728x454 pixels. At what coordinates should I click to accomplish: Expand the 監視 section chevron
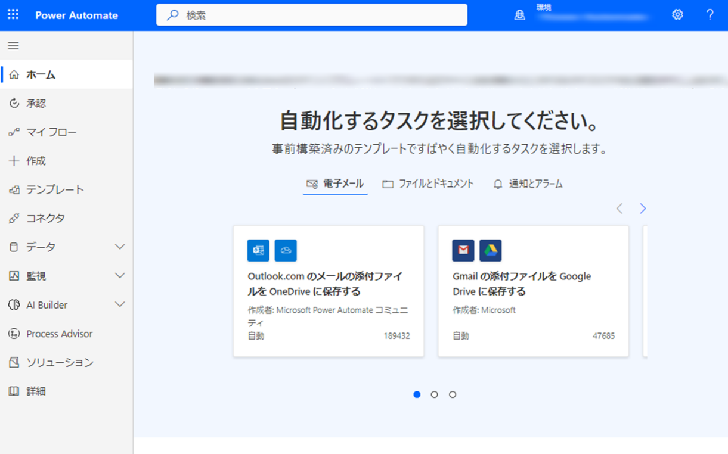click(120, 276)
